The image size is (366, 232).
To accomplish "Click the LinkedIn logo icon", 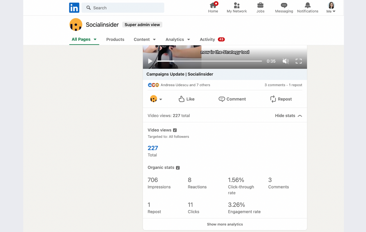I will 74,8.
